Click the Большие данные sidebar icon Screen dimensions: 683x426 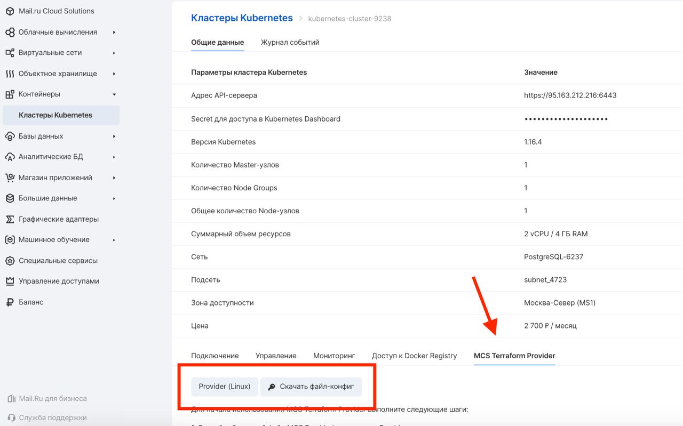(10, 198)
